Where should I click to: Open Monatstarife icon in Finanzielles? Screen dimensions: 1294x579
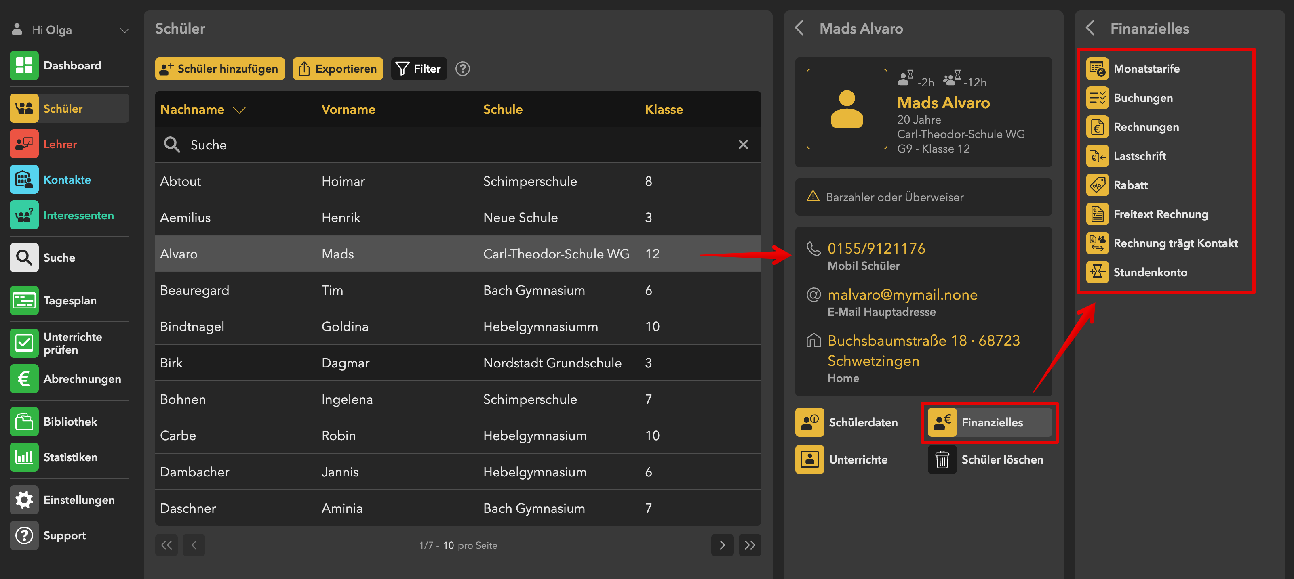1097,69
